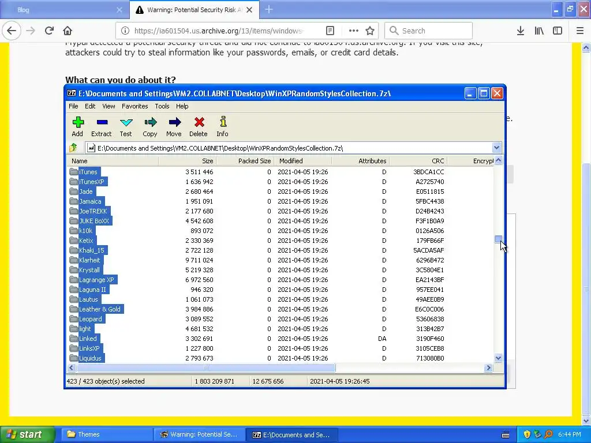Open the Edit menu in 7-Zip
Viewport: 591px width, 443px height.
[90, 106]
